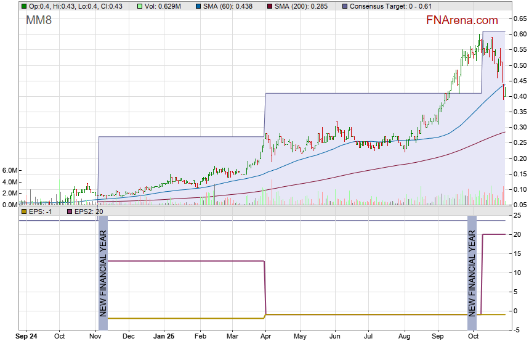Click the 0.65 price axis label

click(x=520, y=18)
